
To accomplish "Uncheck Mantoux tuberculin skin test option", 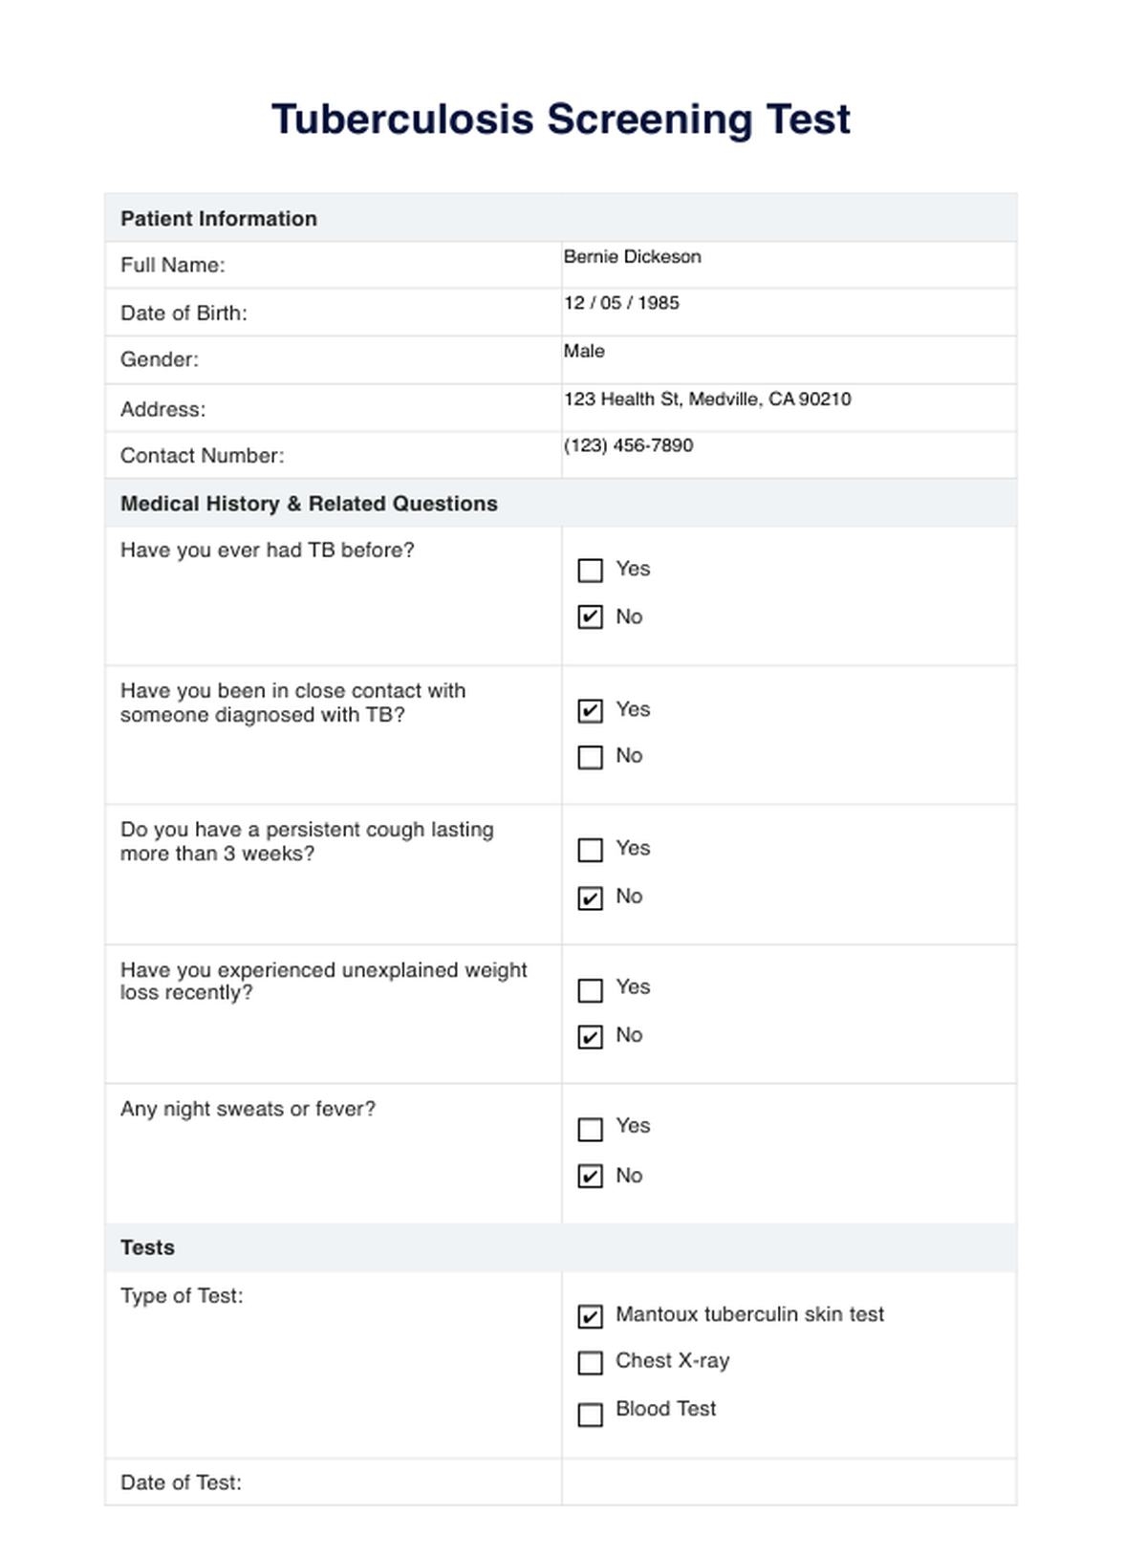I will coord(591,1316).
